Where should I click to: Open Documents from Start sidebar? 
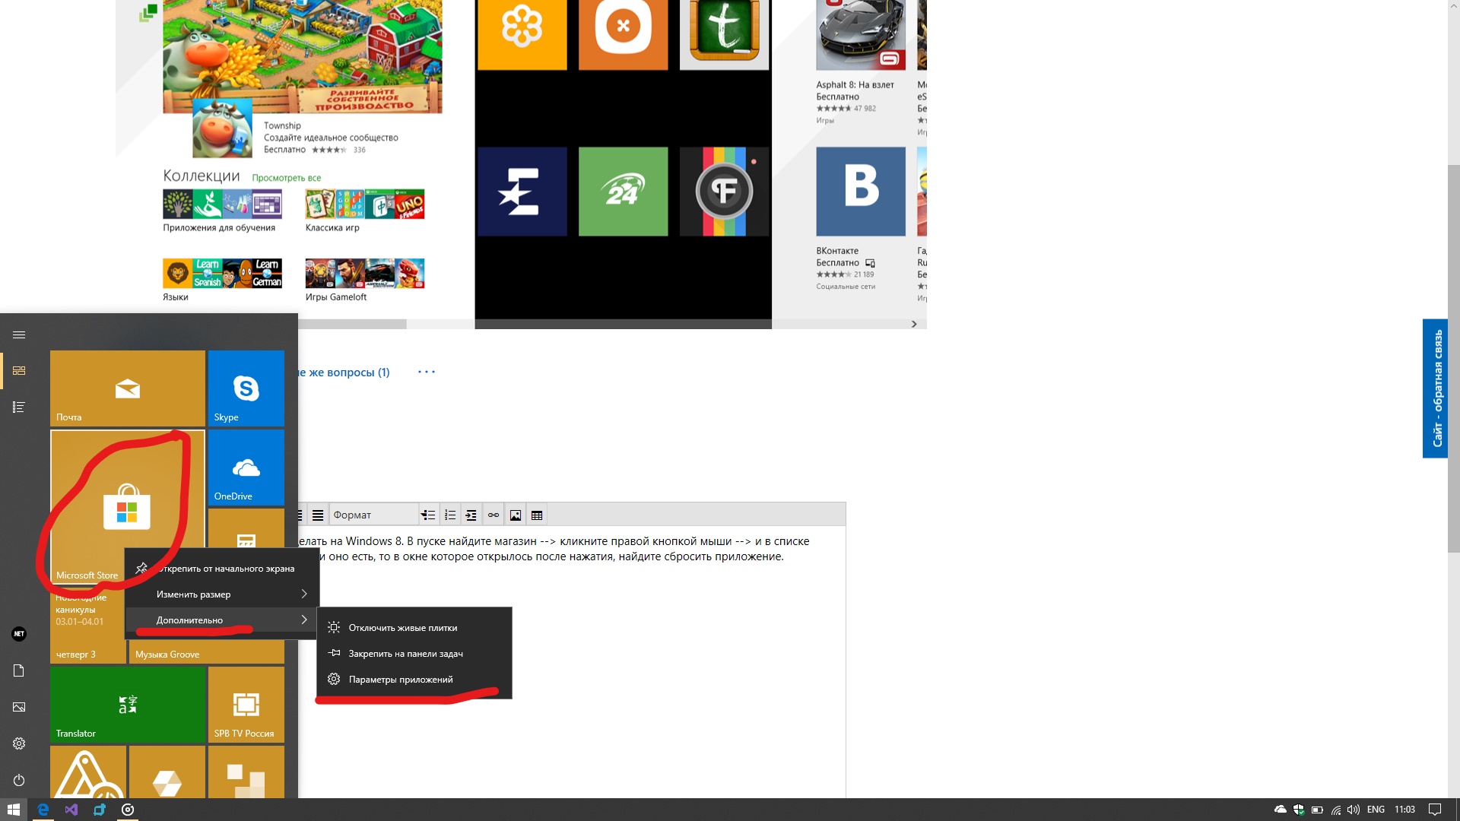pyautogui.click(x=19, y=670)
